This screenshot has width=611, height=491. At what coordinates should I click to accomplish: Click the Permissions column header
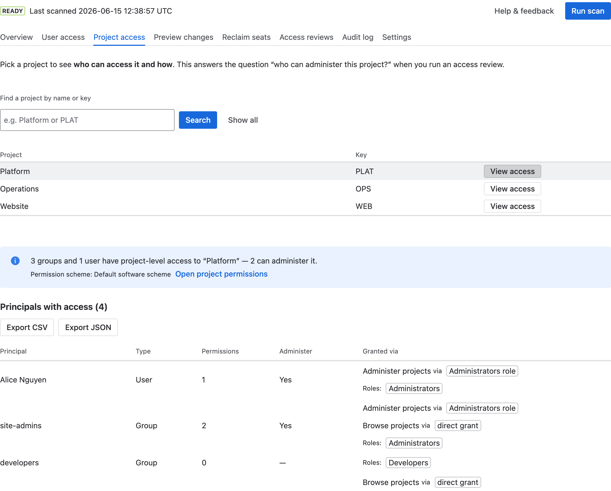(220, 351)
